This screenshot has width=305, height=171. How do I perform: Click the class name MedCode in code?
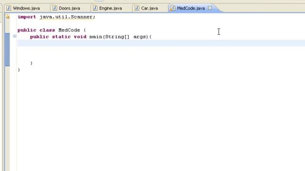pyautogui.click(x=69, y=30)
